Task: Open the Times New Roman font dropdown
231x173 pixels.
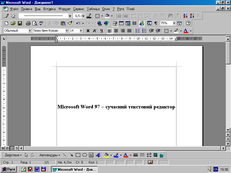Action: pos(67,31)
